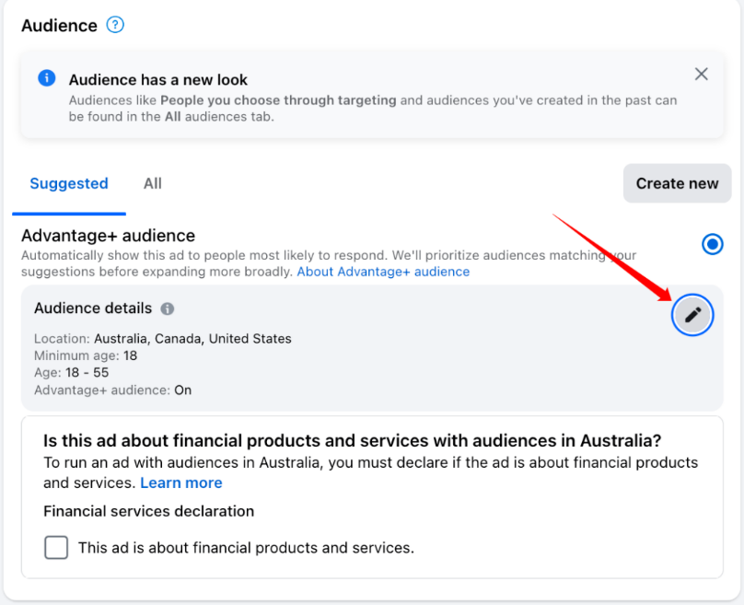The image size is (744, 605).
Task: Switch to the Suggested tab
Action: 69,183
